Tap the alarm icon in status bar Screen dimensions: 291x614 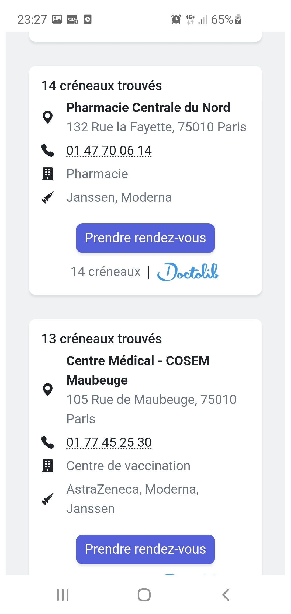click(x=176, y=19)
